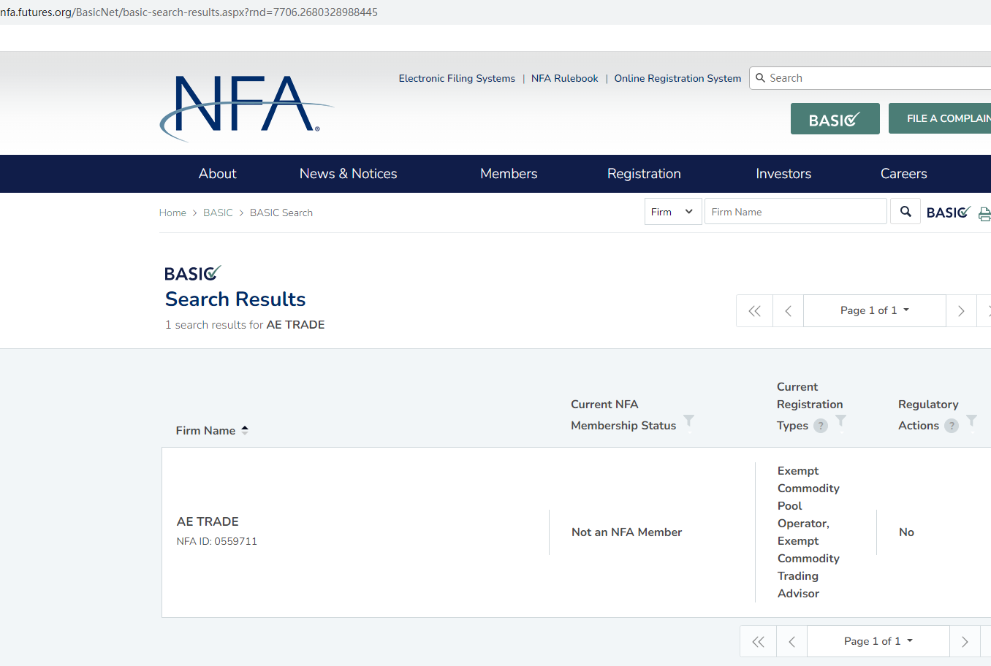Screen dimensions: 991x666
Task: Click the Firm Name input field
Action: pyautogui.click(x=795, y=212)
